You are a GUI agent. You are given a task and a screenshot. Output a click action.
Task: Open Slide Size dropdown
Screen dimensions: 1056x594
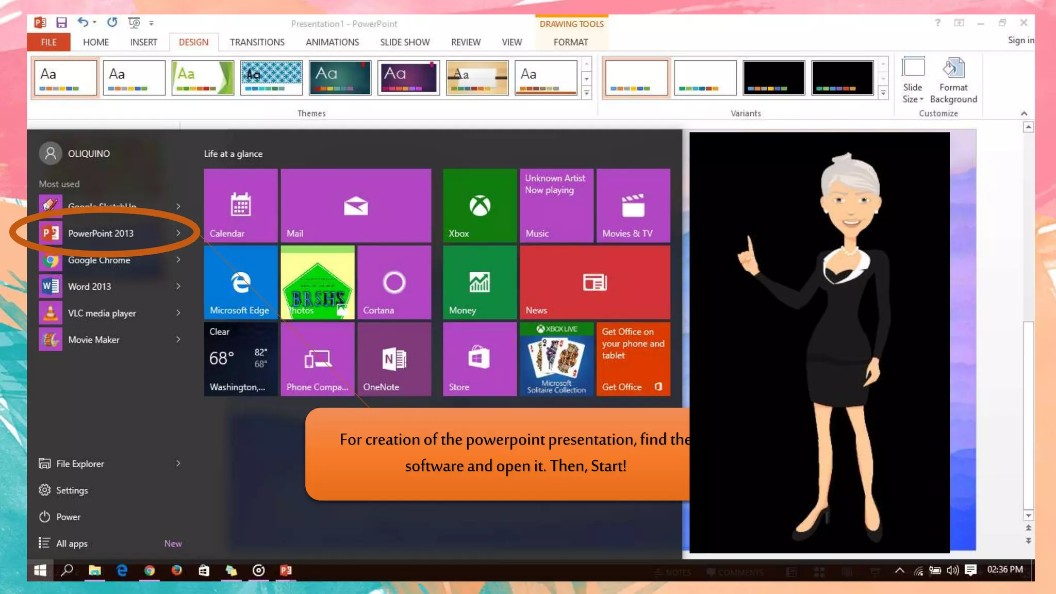click(x=913, y=80)
